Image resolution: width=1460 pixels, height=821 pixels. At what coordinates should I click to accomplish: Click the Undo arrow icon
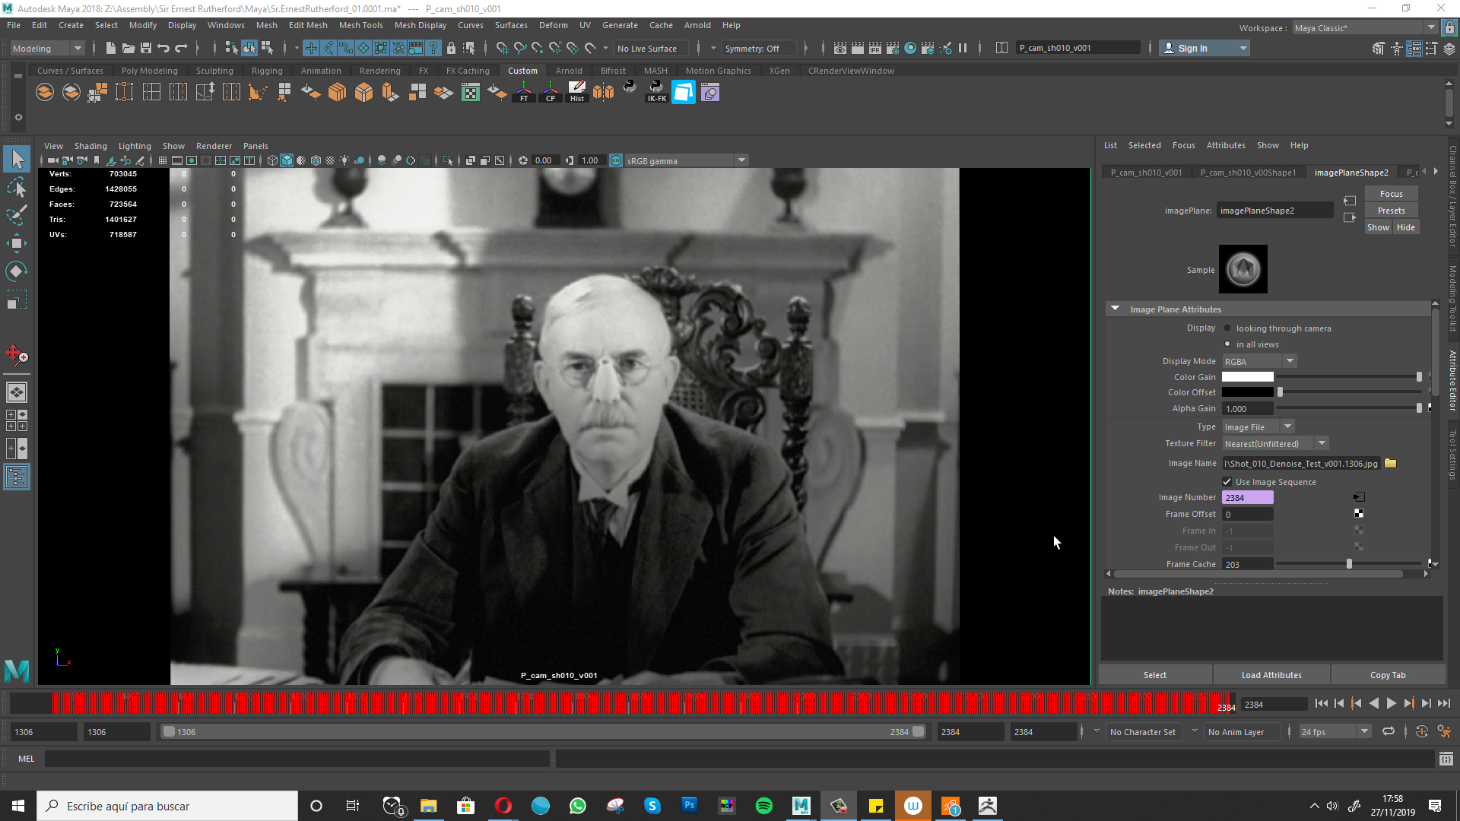[163, 48]
